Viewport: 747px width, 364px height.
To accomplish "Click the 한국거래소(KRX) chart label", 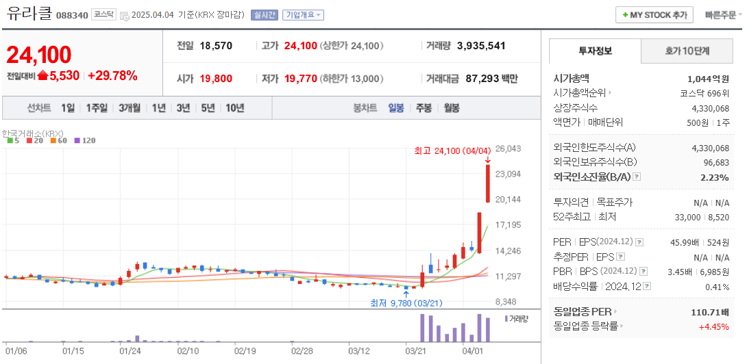I will [33, 133].
